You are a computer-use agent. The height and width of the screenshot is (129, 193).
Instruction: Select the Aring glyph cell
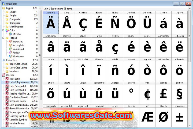pyautogui.click(x=67, y=23)
